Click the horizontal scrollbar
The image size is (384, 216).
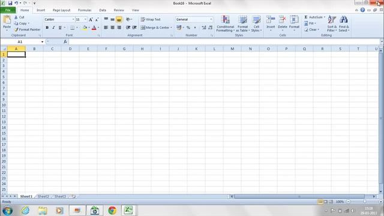299,196
